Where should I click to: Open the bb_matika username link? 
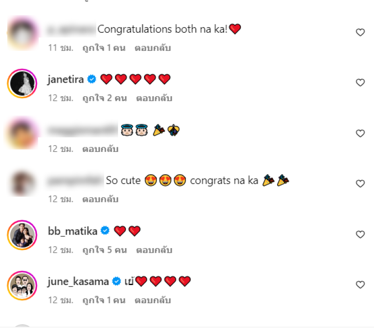tap(72, 231)
